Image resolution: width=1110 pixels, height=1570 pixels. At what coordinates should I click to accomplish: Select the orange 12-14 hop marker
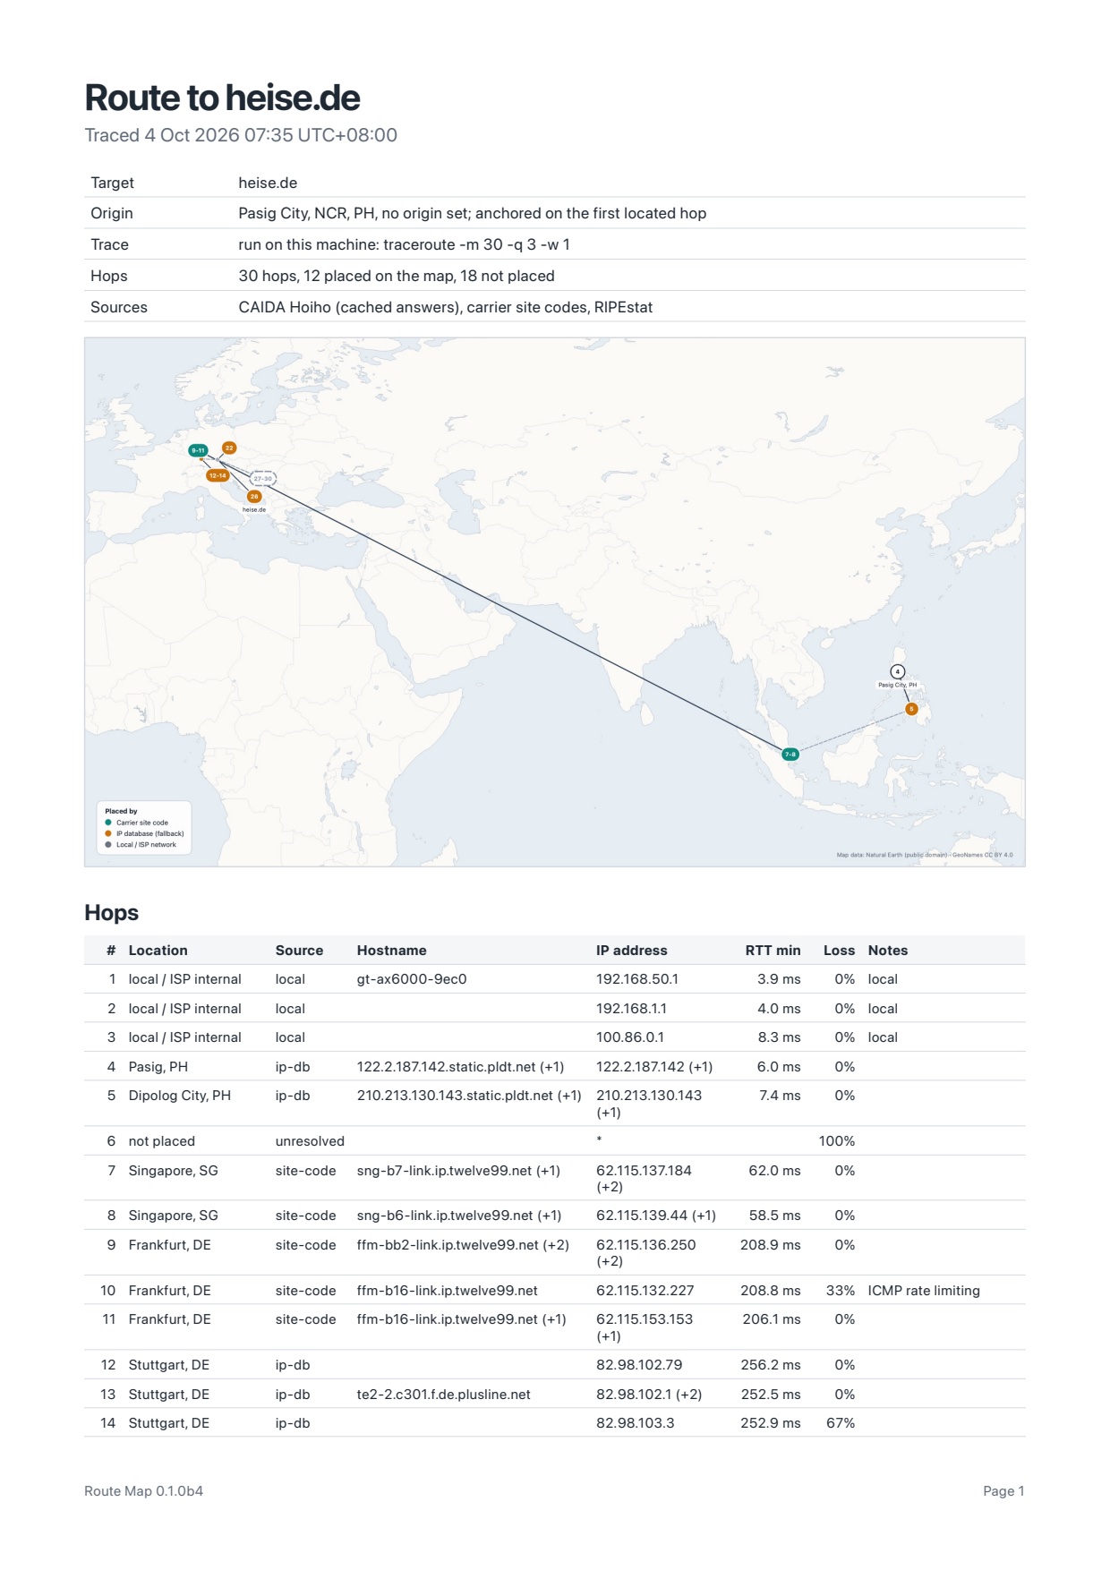click(218, 475)
